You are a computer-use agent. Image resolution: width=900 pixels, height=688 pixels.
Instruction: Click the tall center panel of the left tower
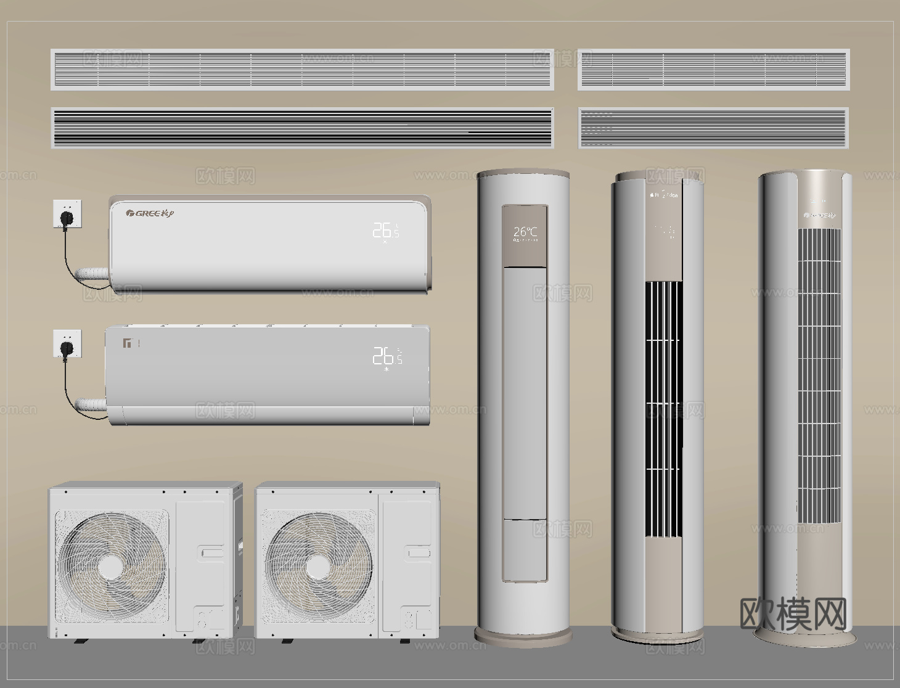[525, 393]
